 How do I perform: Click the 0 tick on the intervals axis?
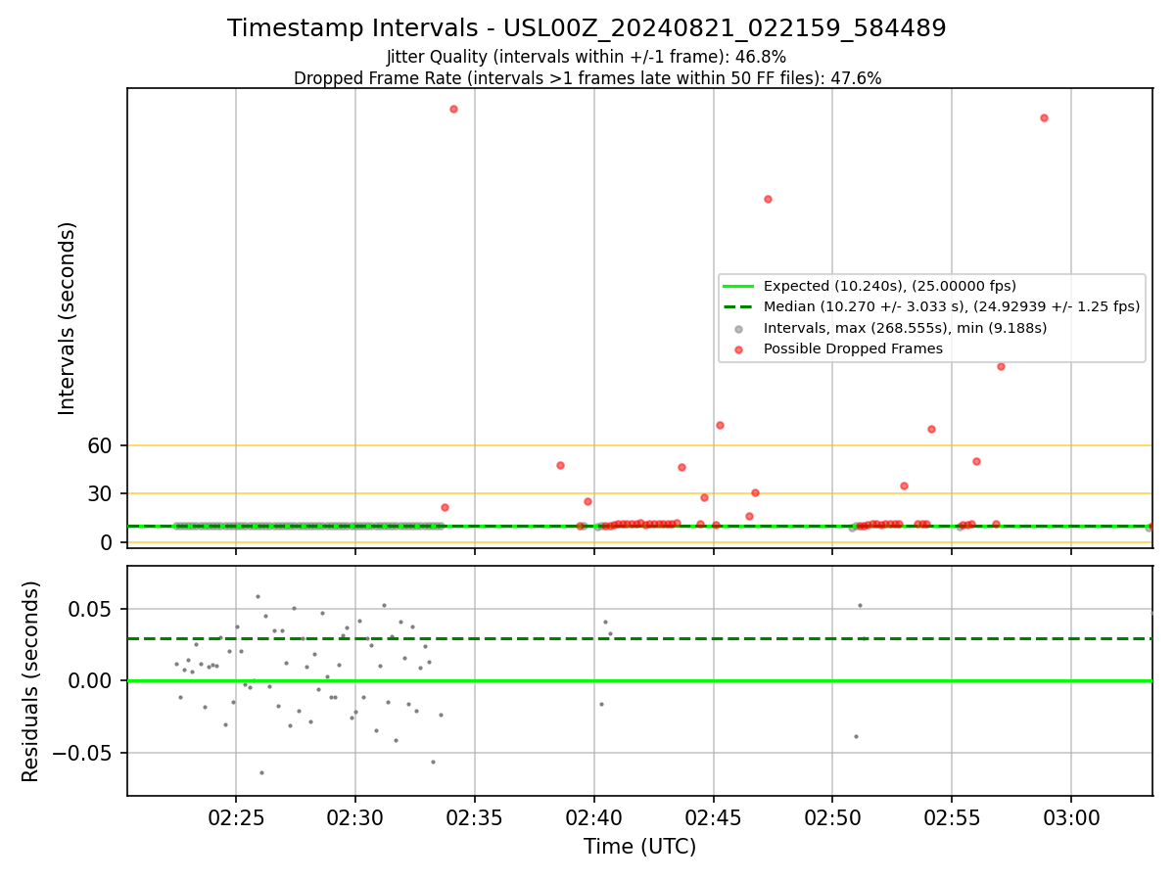[108, 542]
